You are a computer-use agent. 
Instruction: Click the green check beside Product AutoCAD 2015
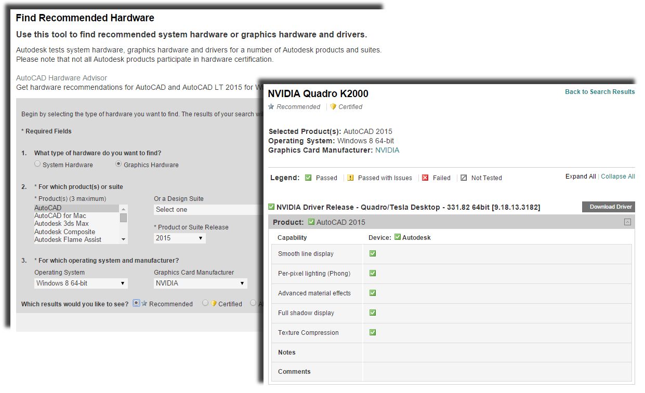click(x=311, y=222)
